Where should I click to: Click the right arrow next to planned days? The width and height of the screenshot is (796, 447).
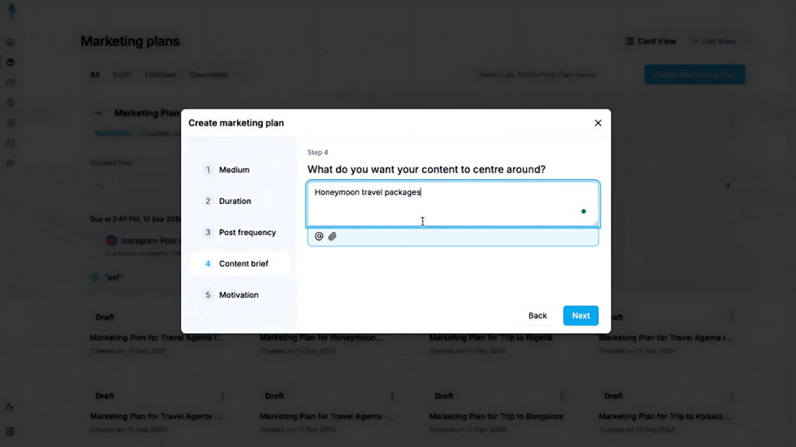tap(727, 185)
